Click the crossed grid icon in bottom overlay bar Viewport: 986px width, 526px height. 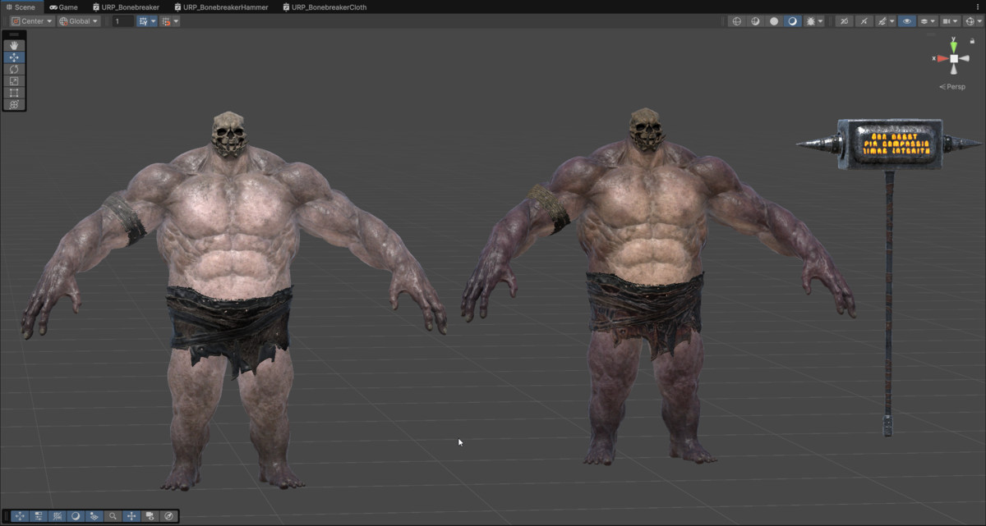(58, 516)
